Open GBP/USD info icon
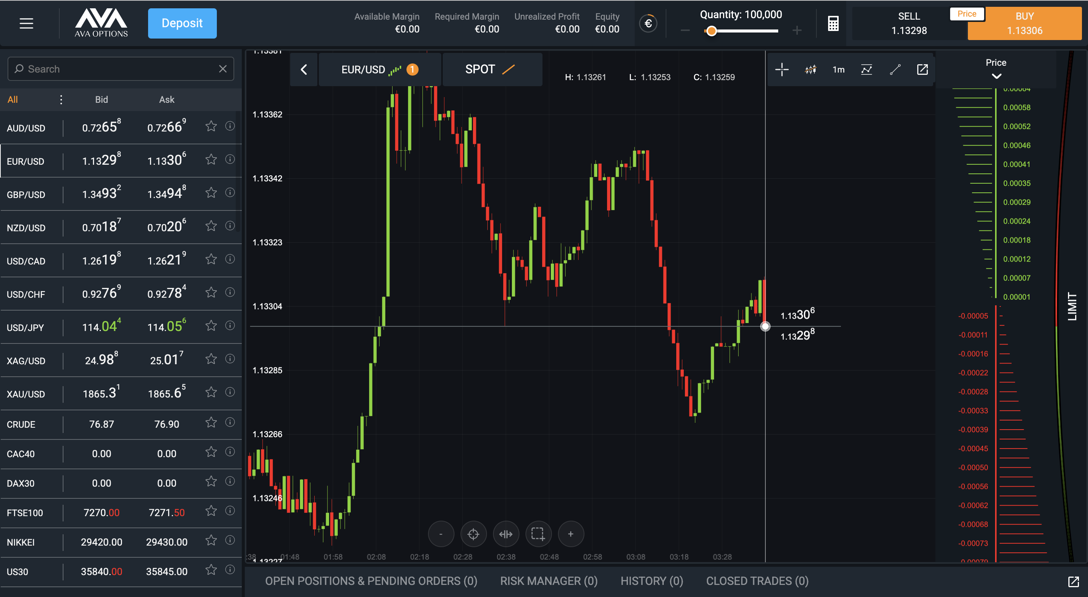Image resolution: width=1088 pixels, height=597 pixels. (x=230, y=192)
